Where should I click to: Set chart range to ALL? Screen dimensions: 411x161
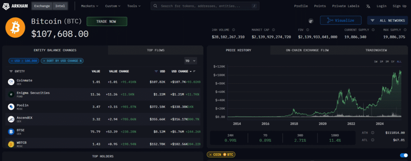pyautogui.click(x=399, y=62)
